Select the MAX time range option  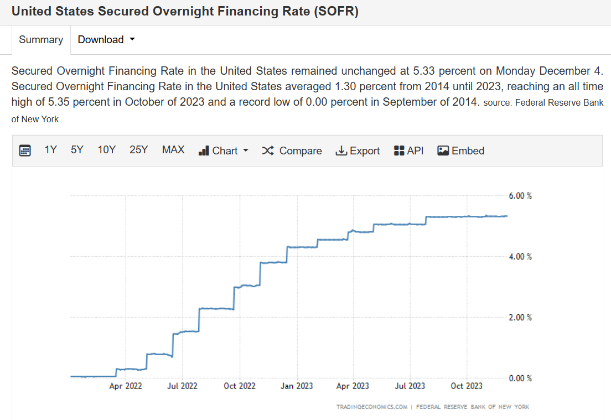click(x=173, y=149)
